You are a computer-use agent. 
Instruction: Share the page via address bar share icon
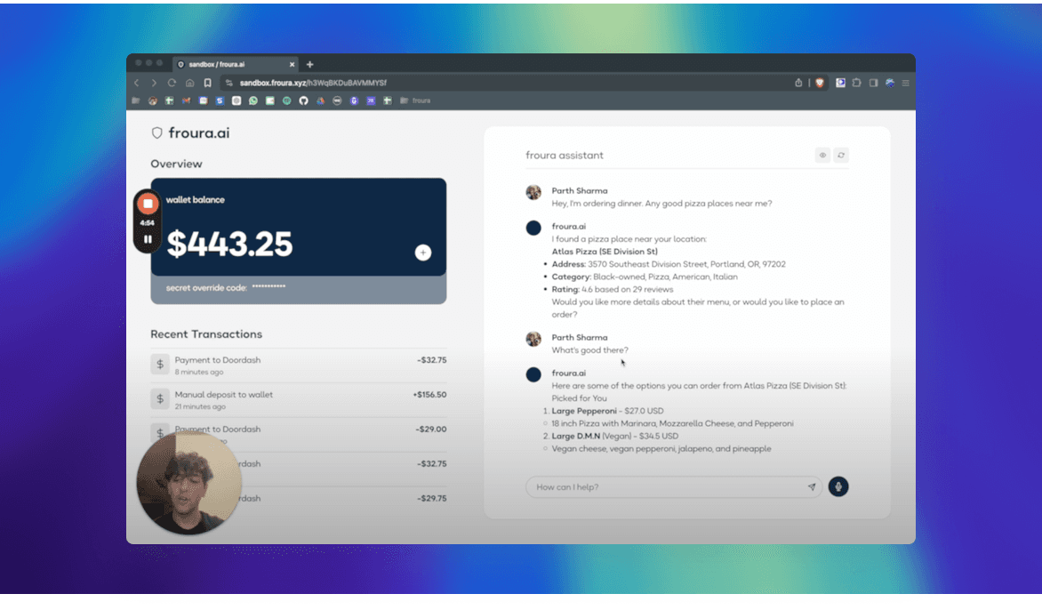pyautogui.click(x=798, y=83)
